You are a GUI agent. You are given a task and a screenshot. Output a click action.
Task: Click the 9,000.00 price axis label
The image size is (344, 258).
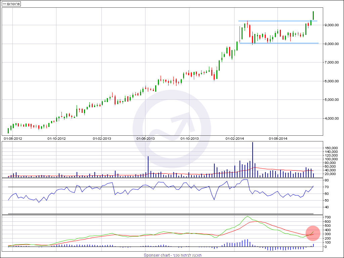pyautogui.click(x=331, y=25)
